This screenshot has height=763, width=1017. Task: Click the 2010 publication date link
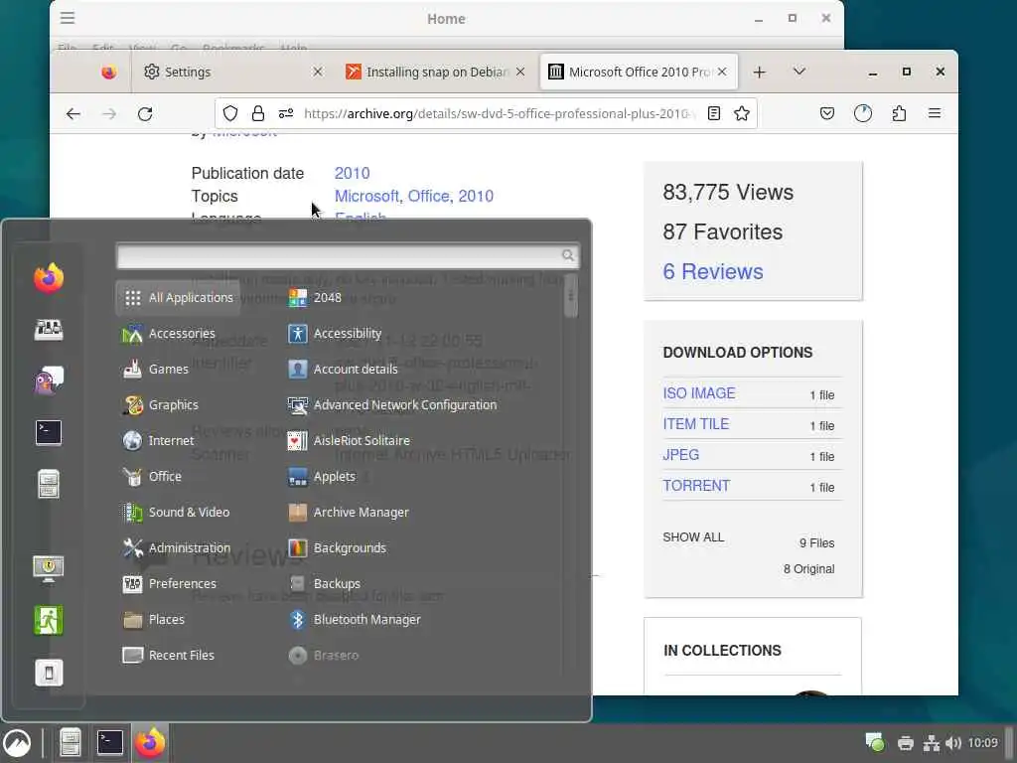coord(353,173)
